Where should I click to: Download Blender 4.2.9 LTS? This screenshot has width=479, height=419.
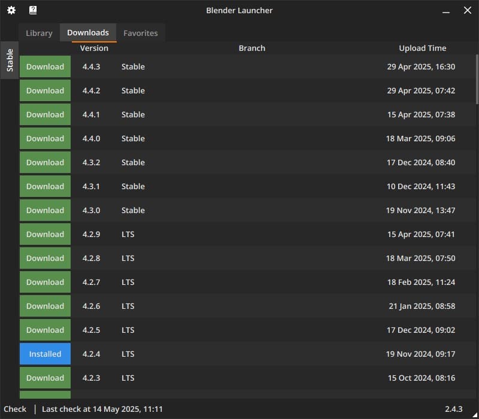pyautogui.click(x=46, y=234)
